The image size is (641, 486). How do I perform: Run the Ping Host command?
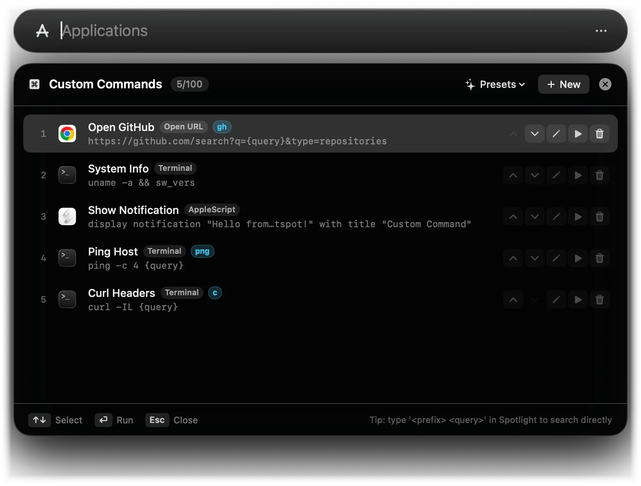tap(578, 258)
